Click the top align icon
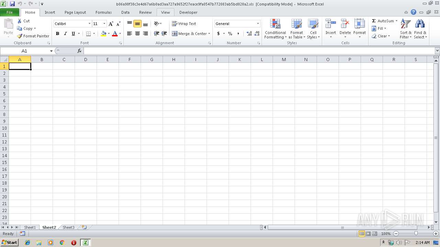Image resolution: width=440 pixels, height=247 pixels. pos(130,24)
